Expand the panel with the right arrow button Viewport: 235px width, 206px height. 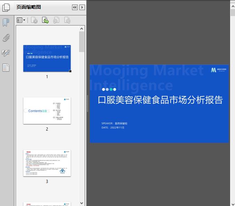coord(82,7)
